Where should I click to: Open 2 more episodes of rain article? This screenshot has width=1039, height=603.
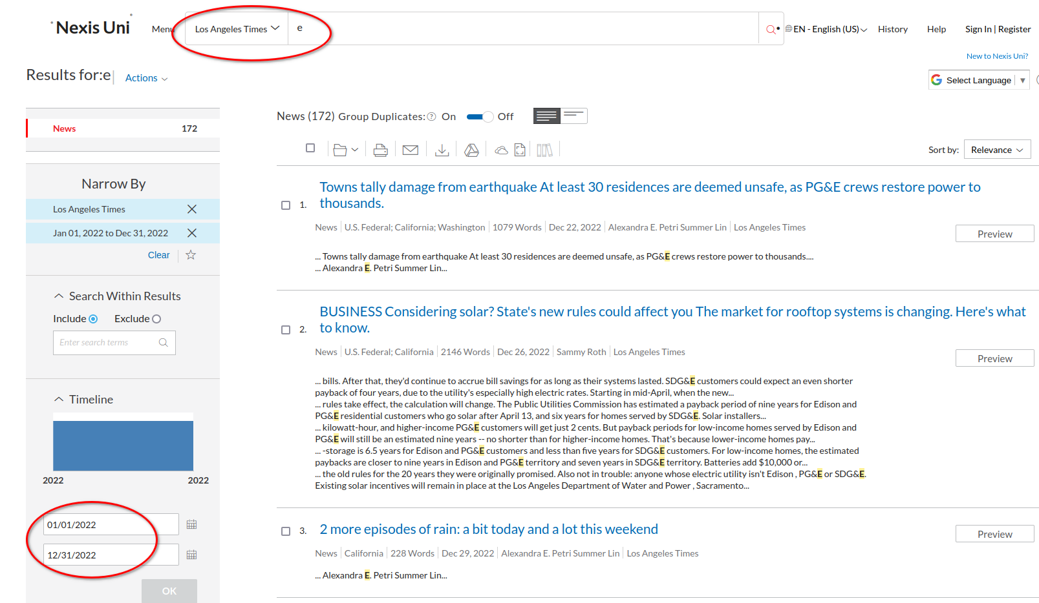pos(489,529)
